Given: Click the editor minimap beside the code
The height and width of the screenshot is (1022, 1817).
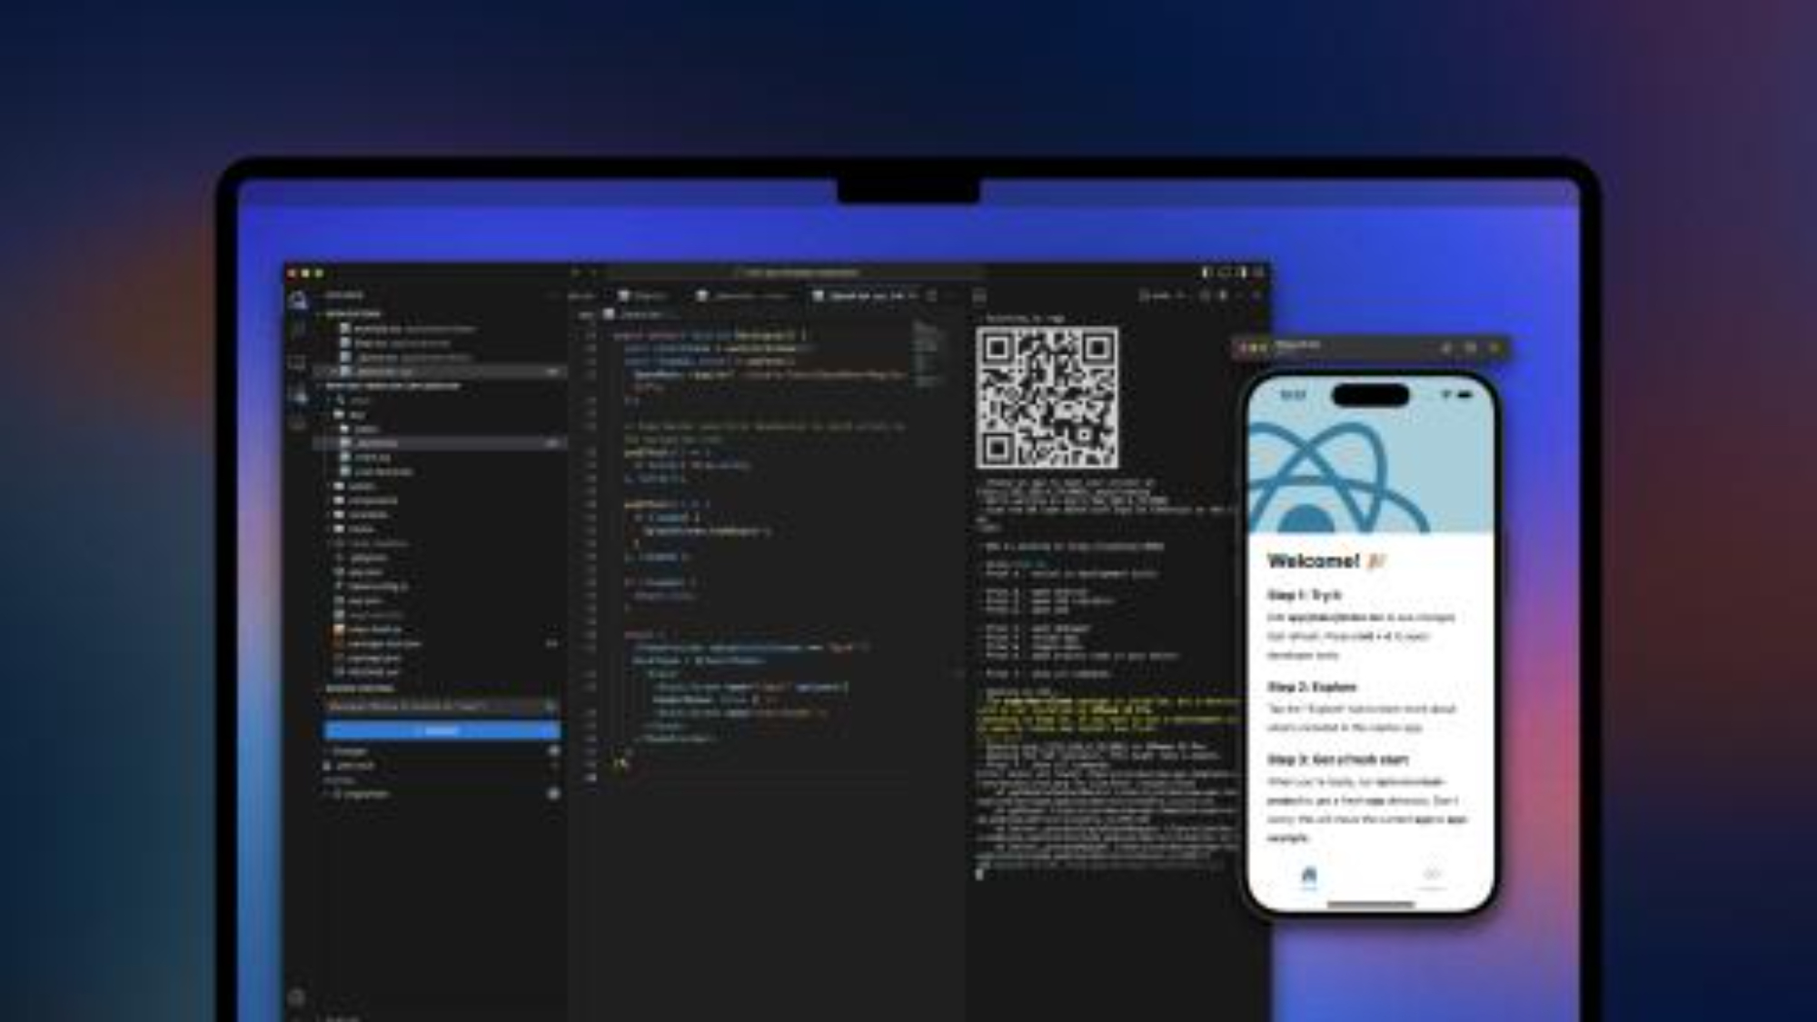Looking at the screenshot, I should click(925, 350).
